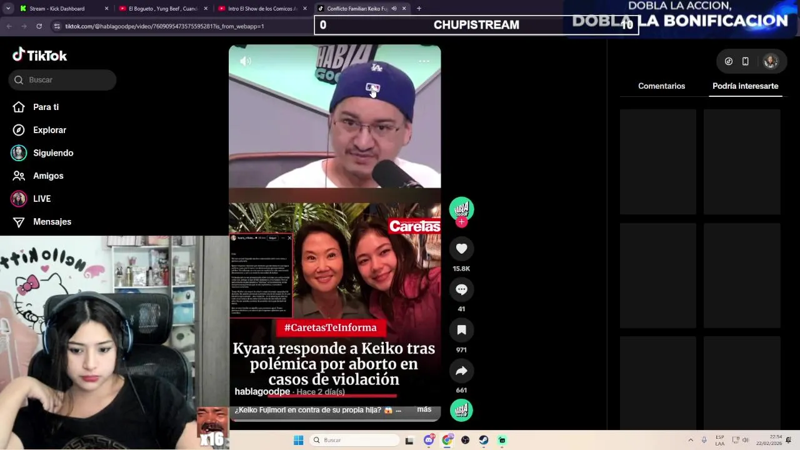Click the video progress bar
This screenshot has height=450, width=800.
[x=334, y=419]
